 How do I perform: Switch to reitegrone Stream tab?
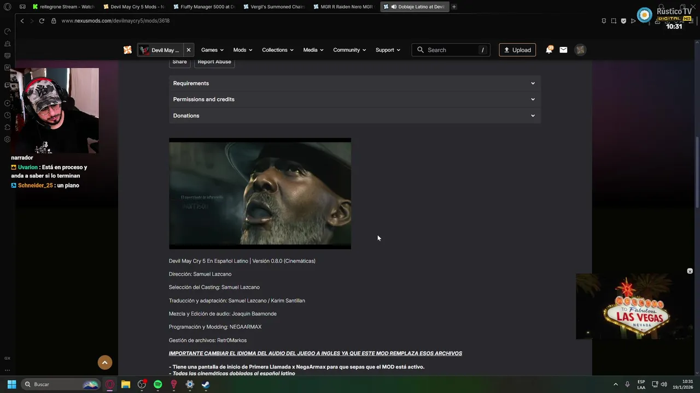point(63,7)
